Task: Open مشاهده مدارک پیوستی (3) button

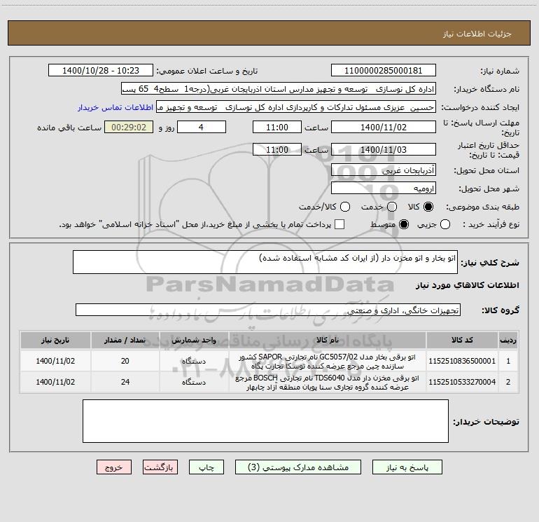Action: [x=298, y=467]
